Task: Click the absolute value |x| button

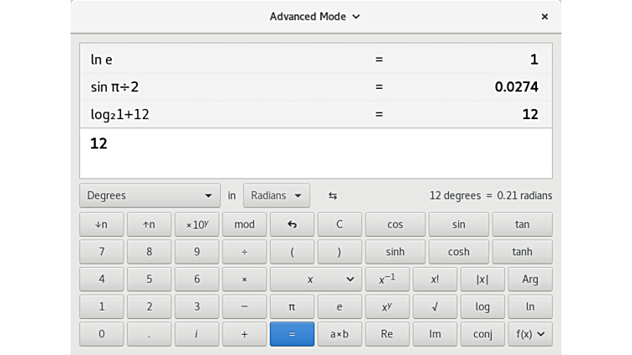Action: 482,279
